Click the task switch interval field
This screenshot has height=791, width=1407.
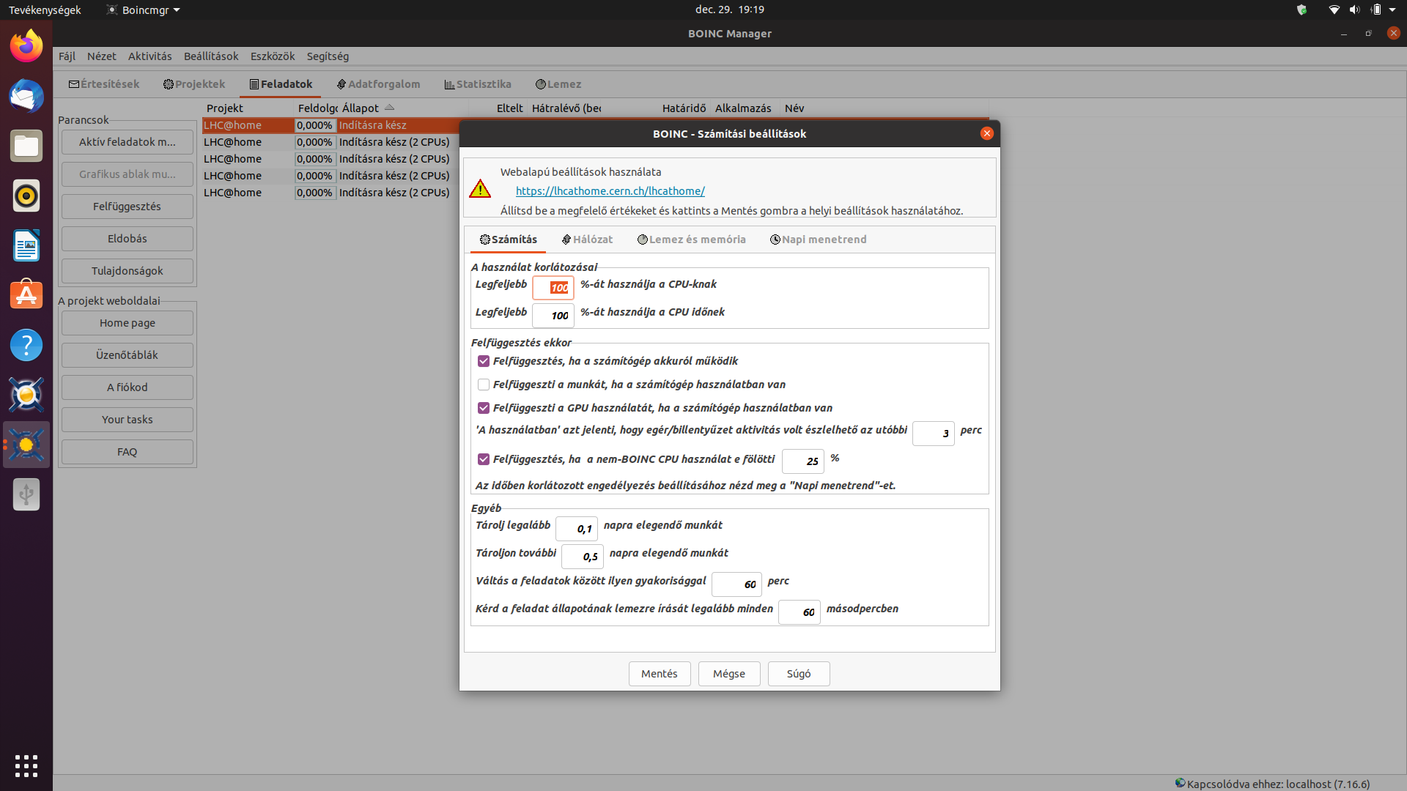[x=737, y=584]
